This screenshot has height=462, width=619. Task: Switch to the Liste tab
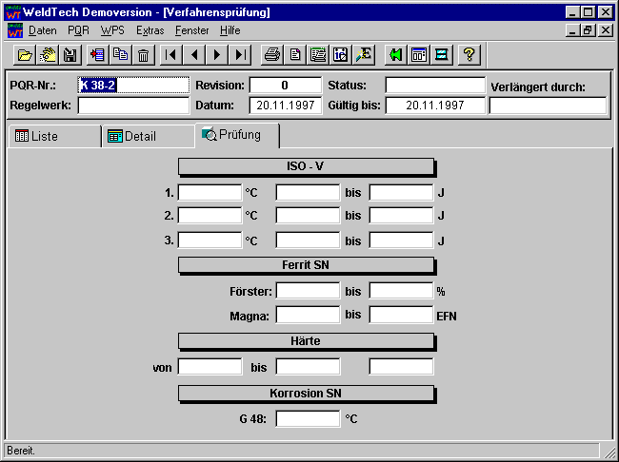pos(53,137)
